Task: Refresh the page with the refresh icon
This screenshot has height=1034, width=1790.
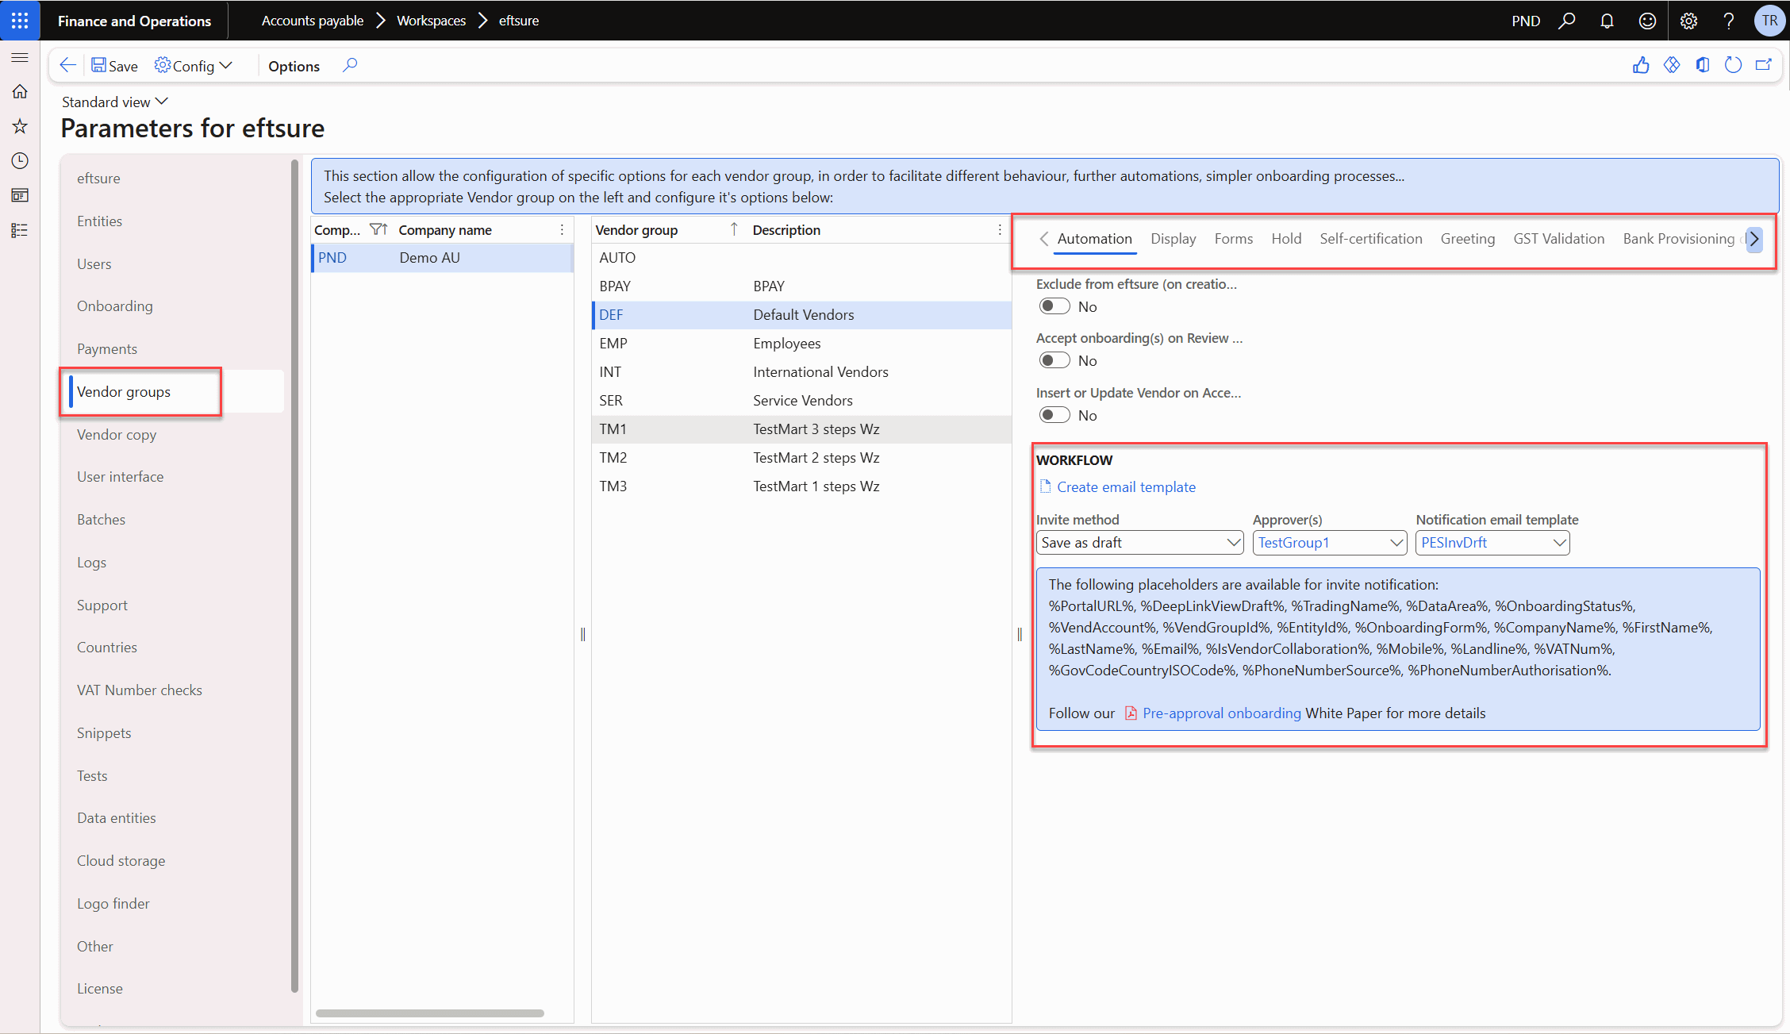Action: [x=1734, y=65]
